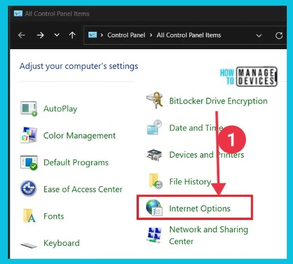Open the Date and Time calendar icon

click(154, 127)
